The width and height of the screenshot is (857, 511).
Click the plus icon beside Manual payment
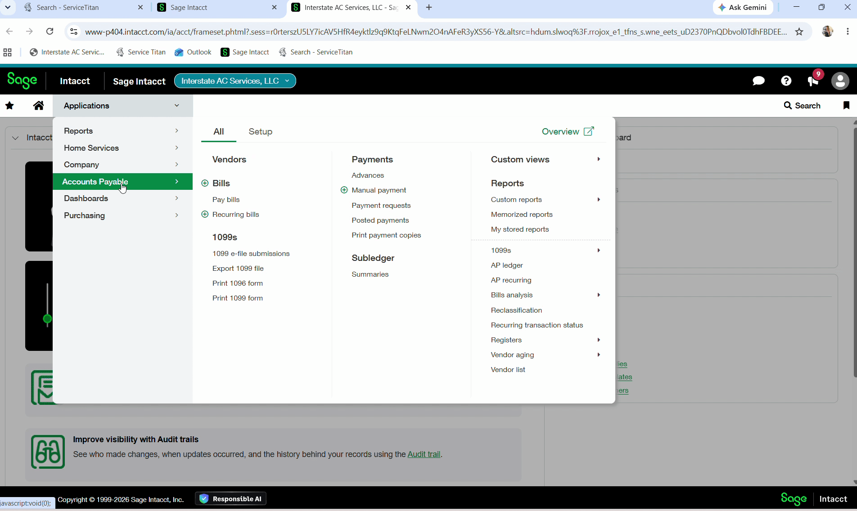pos(344,190)
